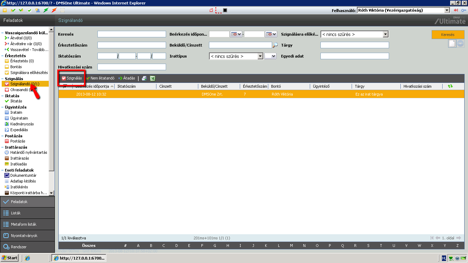Click into the Hivatkozási szám field
This screenshot has height=263, width=468.
pyautogui.click(x=132, y=67)
